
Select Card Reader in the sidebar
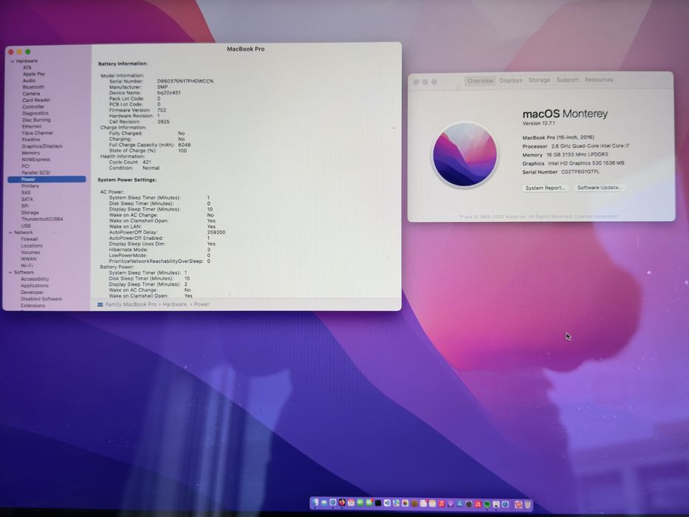pyautogui.click(x=36, y=100)
